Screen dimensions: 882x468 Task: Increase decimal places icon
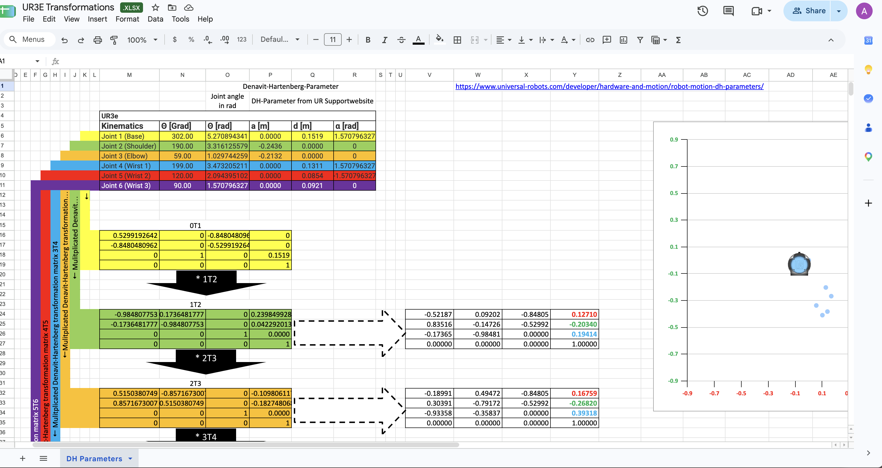pyautogui.click(x=225, y=40)
